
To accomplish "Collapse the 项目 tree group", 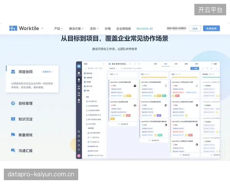I will [x=85, y=97].
